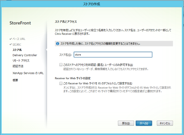Open the リモート アクセス step
The height and width of the screenshot is (135, 184).
(x=21, y=61)
